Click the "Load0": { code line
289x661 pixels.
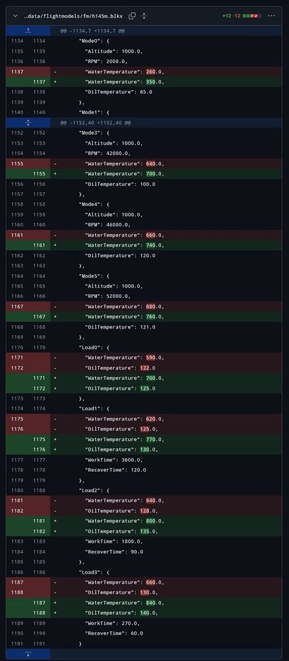[x=94, y=348]
